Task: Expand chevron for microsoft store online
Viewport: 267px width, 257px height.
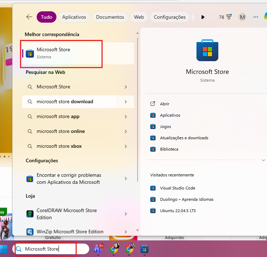Action: tap(126, 132)
